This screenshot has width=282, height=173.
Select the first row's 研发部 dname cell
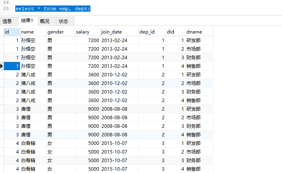click(193, 41)
